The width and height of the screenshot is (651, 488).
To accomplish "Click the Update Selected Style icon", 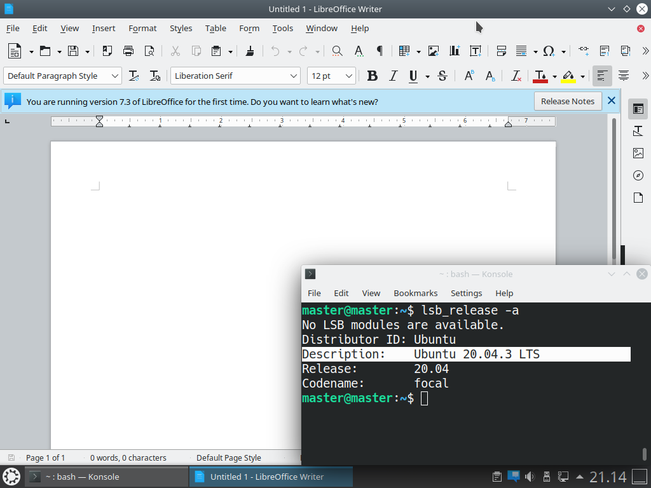I will (134, 76).
